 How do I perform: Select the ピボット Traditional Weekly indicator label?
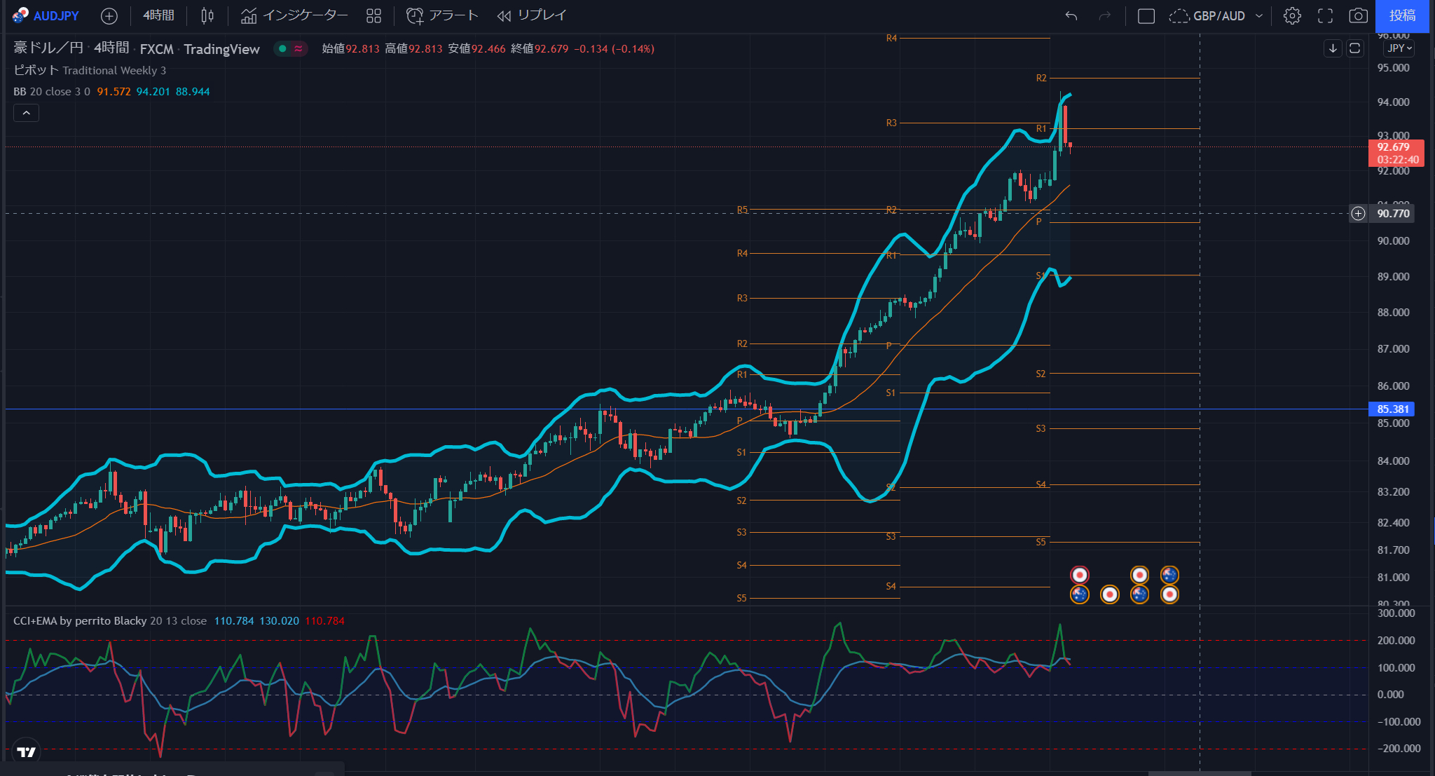pos(90,70)
